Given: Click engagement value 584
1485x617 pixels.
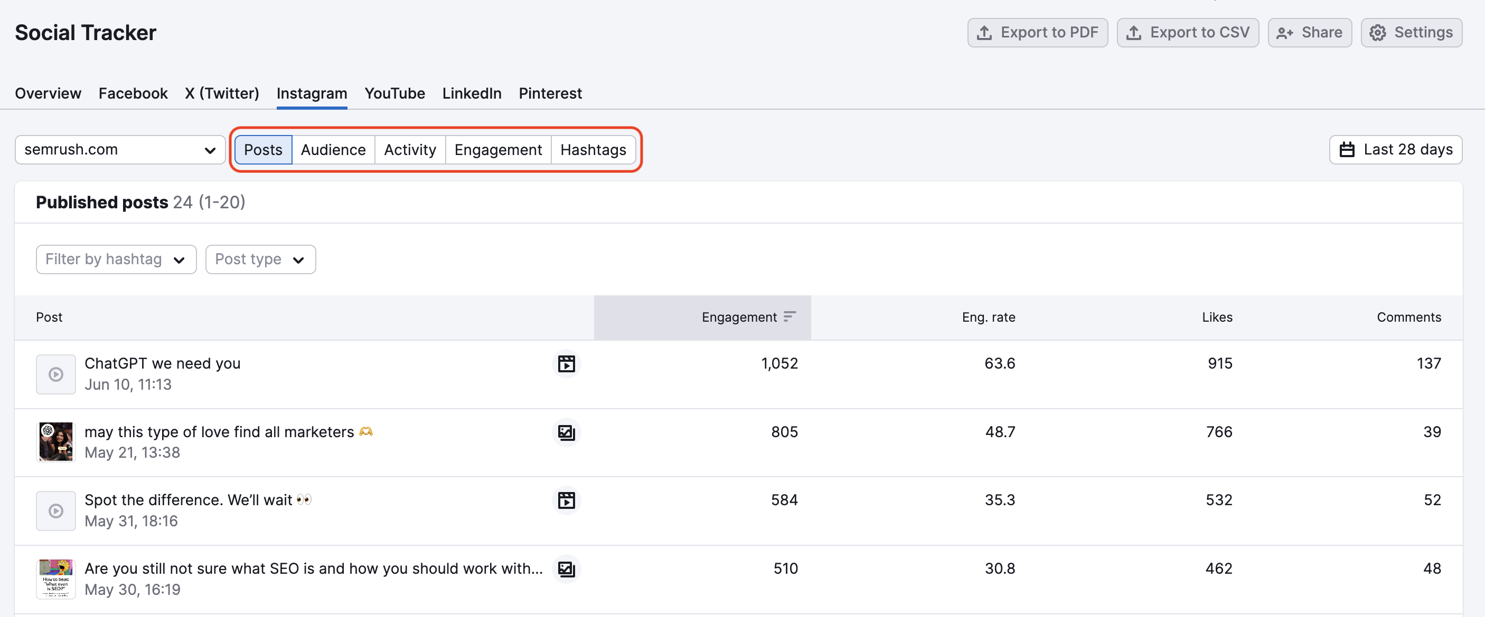Looking at the screenshot, I should coord(785,500).
